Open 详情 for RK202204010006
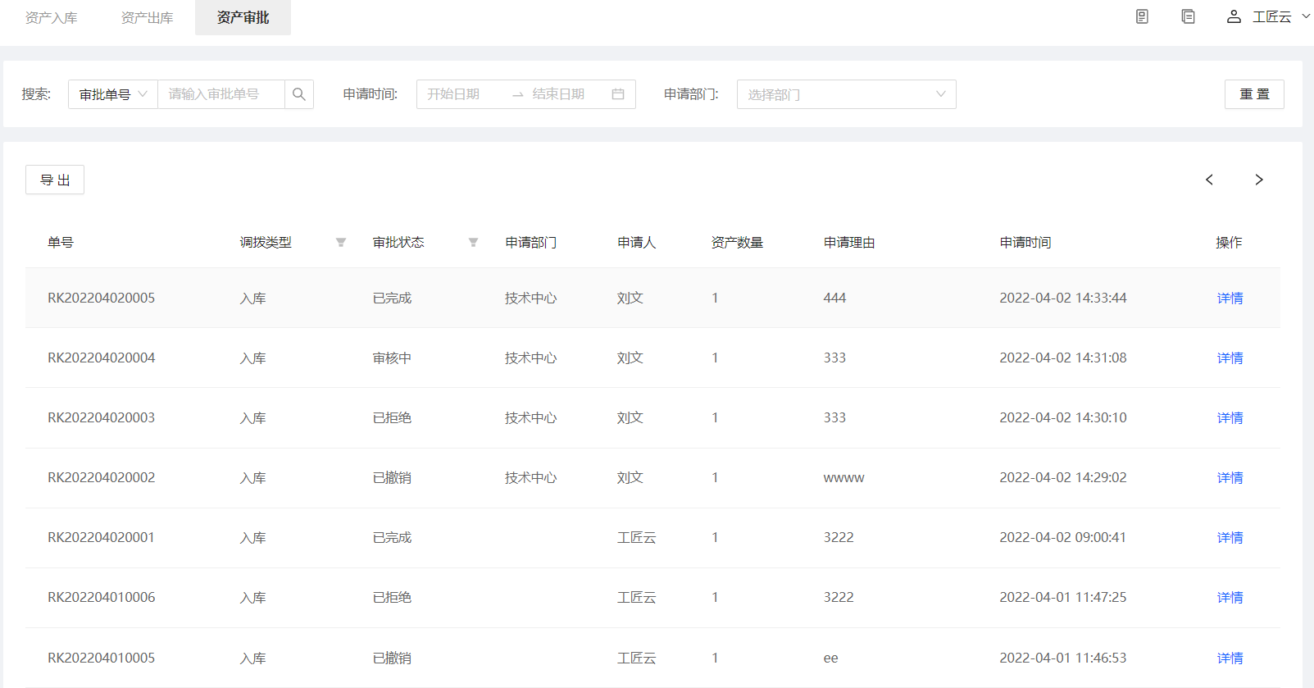This screenshot has width=1314, height=688. pos(1230,598)
